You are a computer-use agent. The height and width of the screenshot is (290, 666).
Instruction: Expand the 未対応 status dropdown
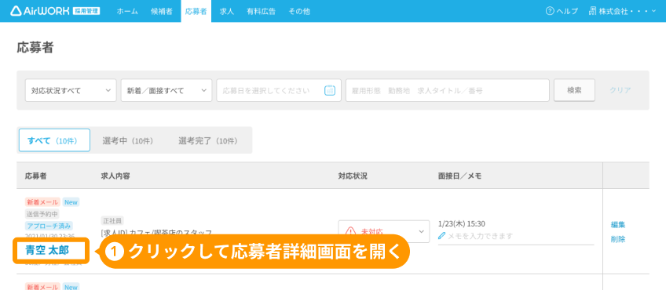coord(384,231)
